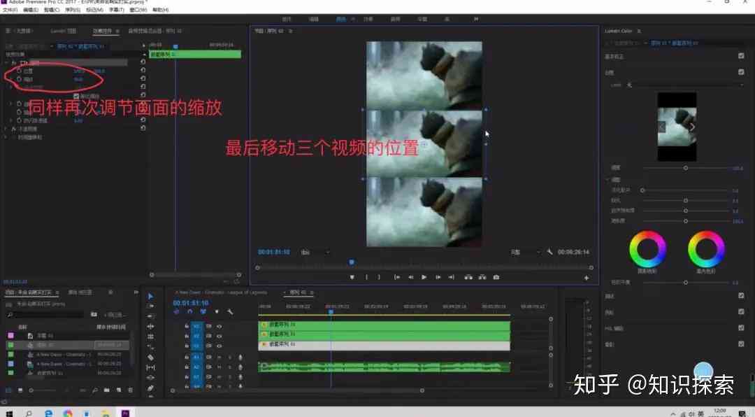This screenshot has width=755, height=417.
Task: Expand the Opacity effect group
Action: [x=7, y=129]
